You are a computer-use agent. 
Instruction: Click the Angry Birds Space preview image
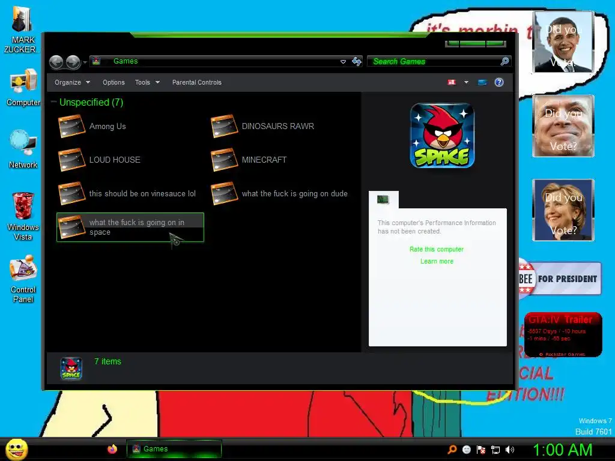[x=442, y=136]
